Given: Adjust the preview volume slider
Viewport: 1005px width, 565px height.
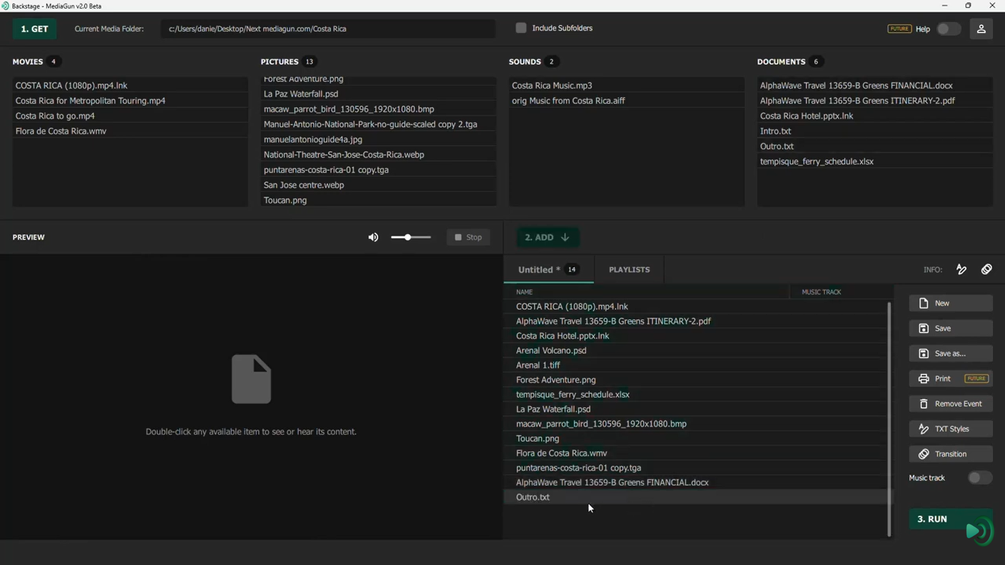Looking at the screenshot, I should [411, 237].
